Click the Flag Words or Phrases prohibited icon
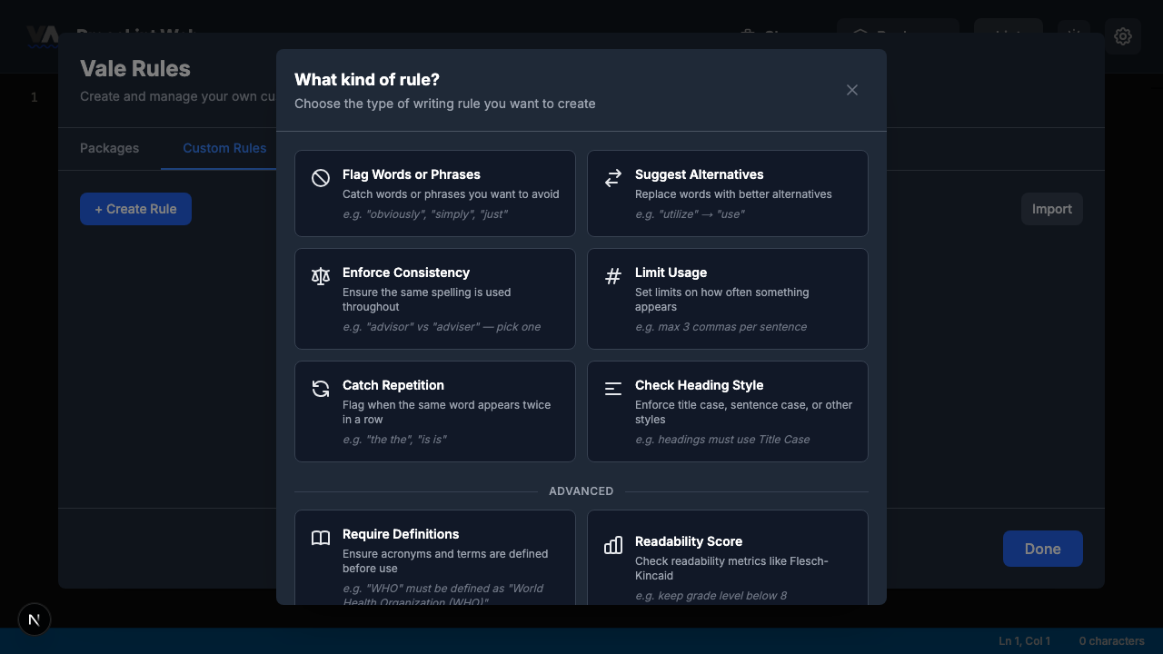1163x654 pixels. tap(321, 178)
